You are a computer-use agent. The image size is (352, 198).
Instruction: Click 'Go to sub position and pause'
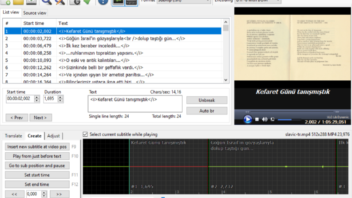coord(37,166)
